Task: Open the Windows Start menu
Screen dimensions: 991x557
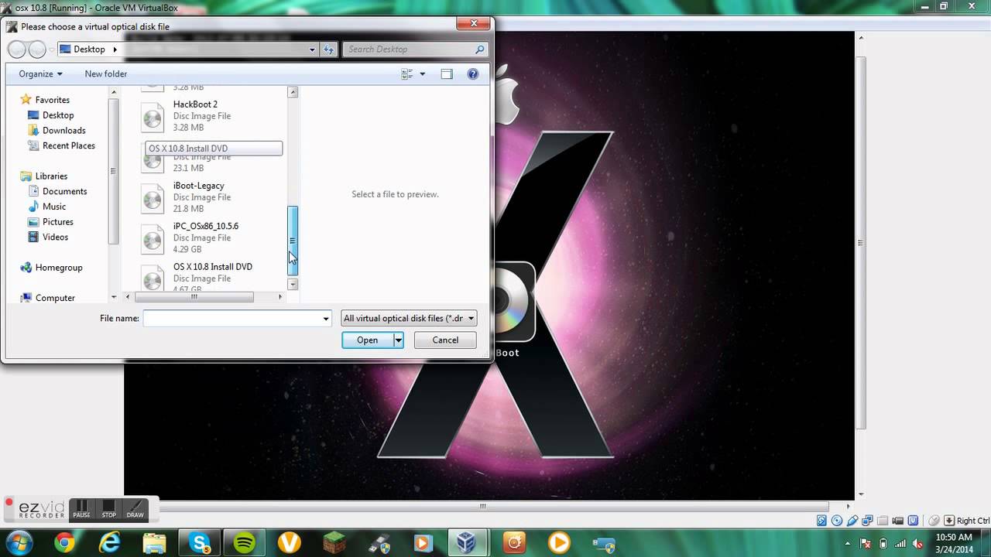Action: tap(19, 543)
